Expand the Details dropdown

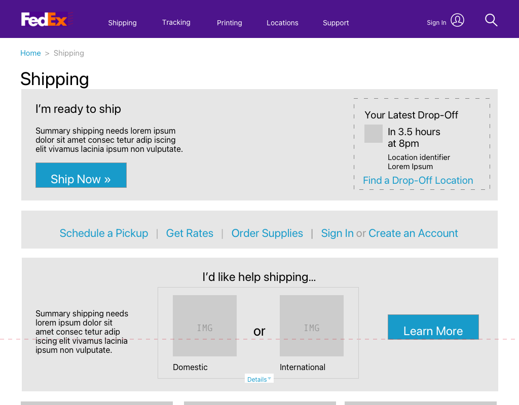click(x=259, y=379)
